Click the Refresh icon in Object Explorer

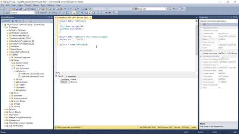(x=27, y=21)
